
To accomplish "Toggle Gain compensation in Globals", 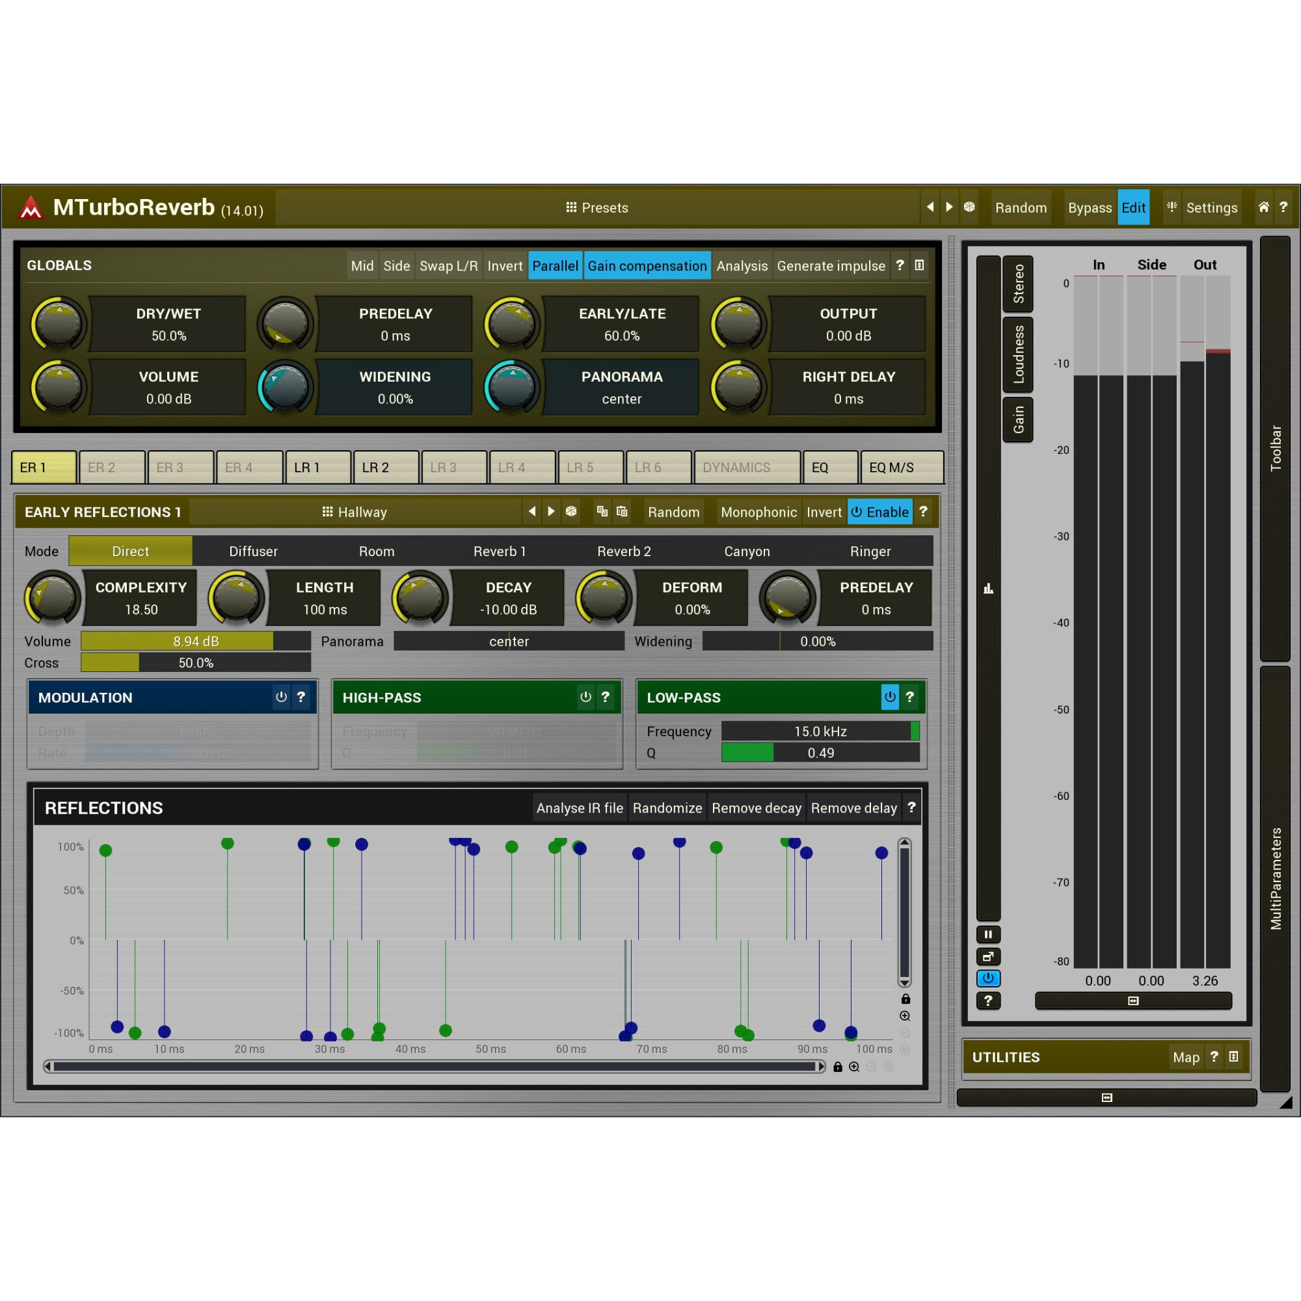I will tap(647, 265).
